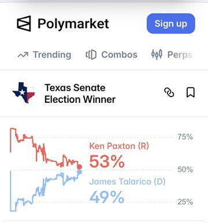
Task: Open the Texas Senate Election Winner title
Action: click(80, 94)
